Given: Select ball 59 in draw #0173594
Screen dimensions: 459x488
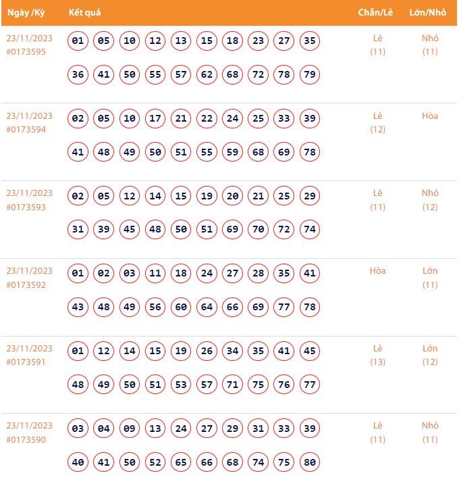Looking at the screenshot, I should coord(233,152).
